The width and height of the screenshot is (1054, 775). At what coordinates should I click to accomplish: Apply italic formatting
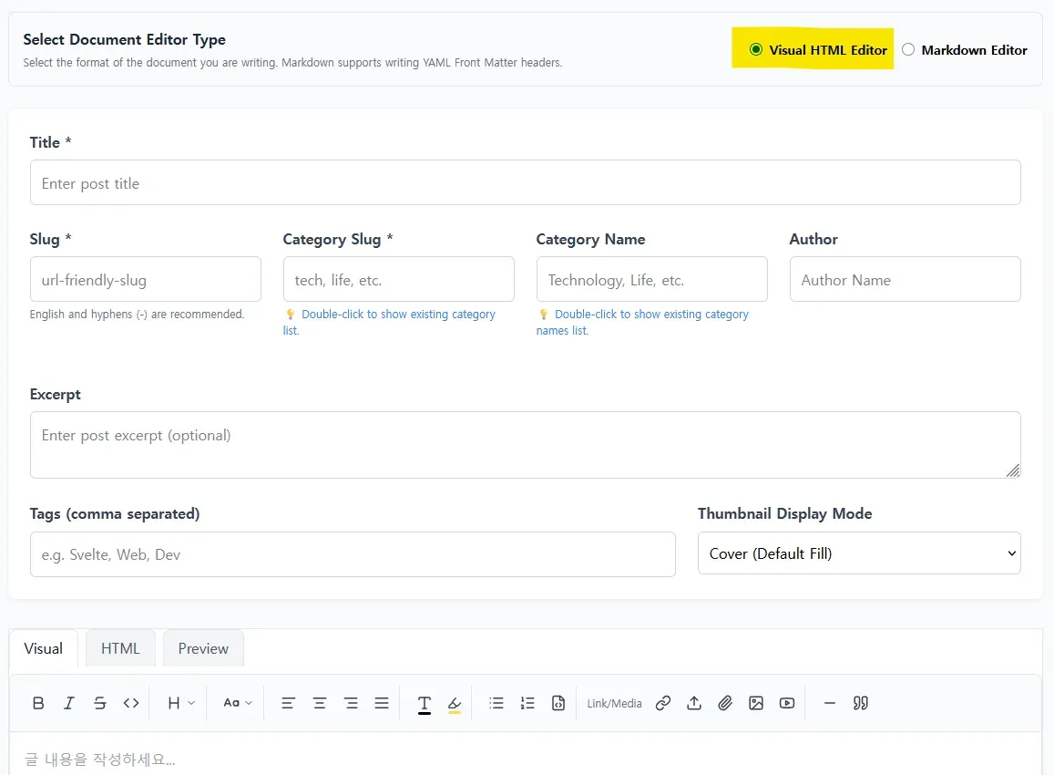69,703
